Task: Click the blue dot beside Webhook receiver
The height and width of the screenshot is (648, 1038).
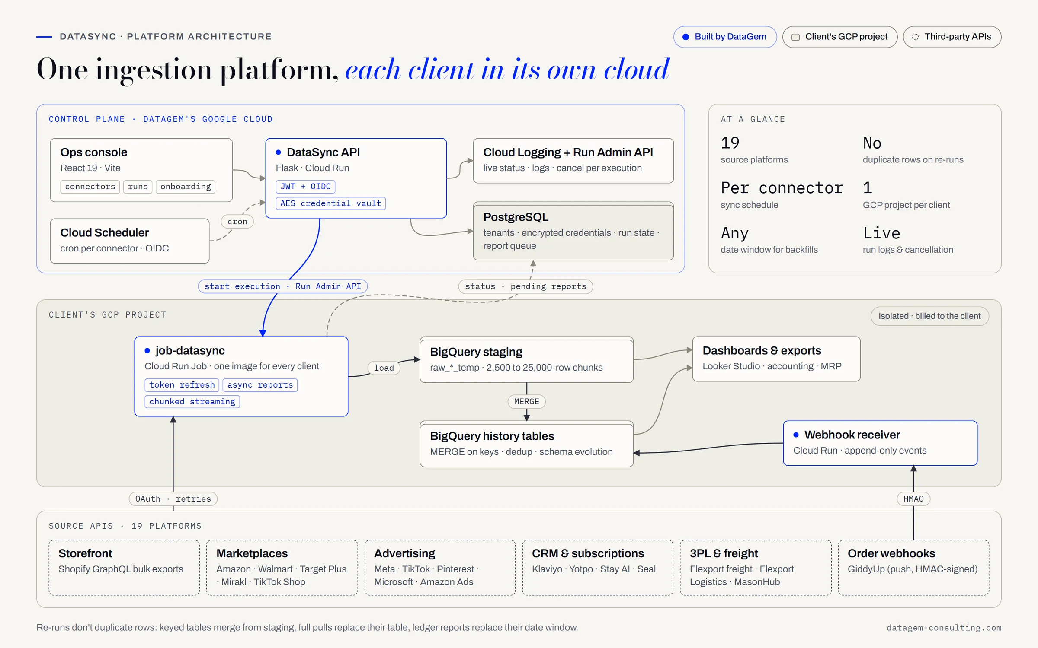Action: (796, 435)
